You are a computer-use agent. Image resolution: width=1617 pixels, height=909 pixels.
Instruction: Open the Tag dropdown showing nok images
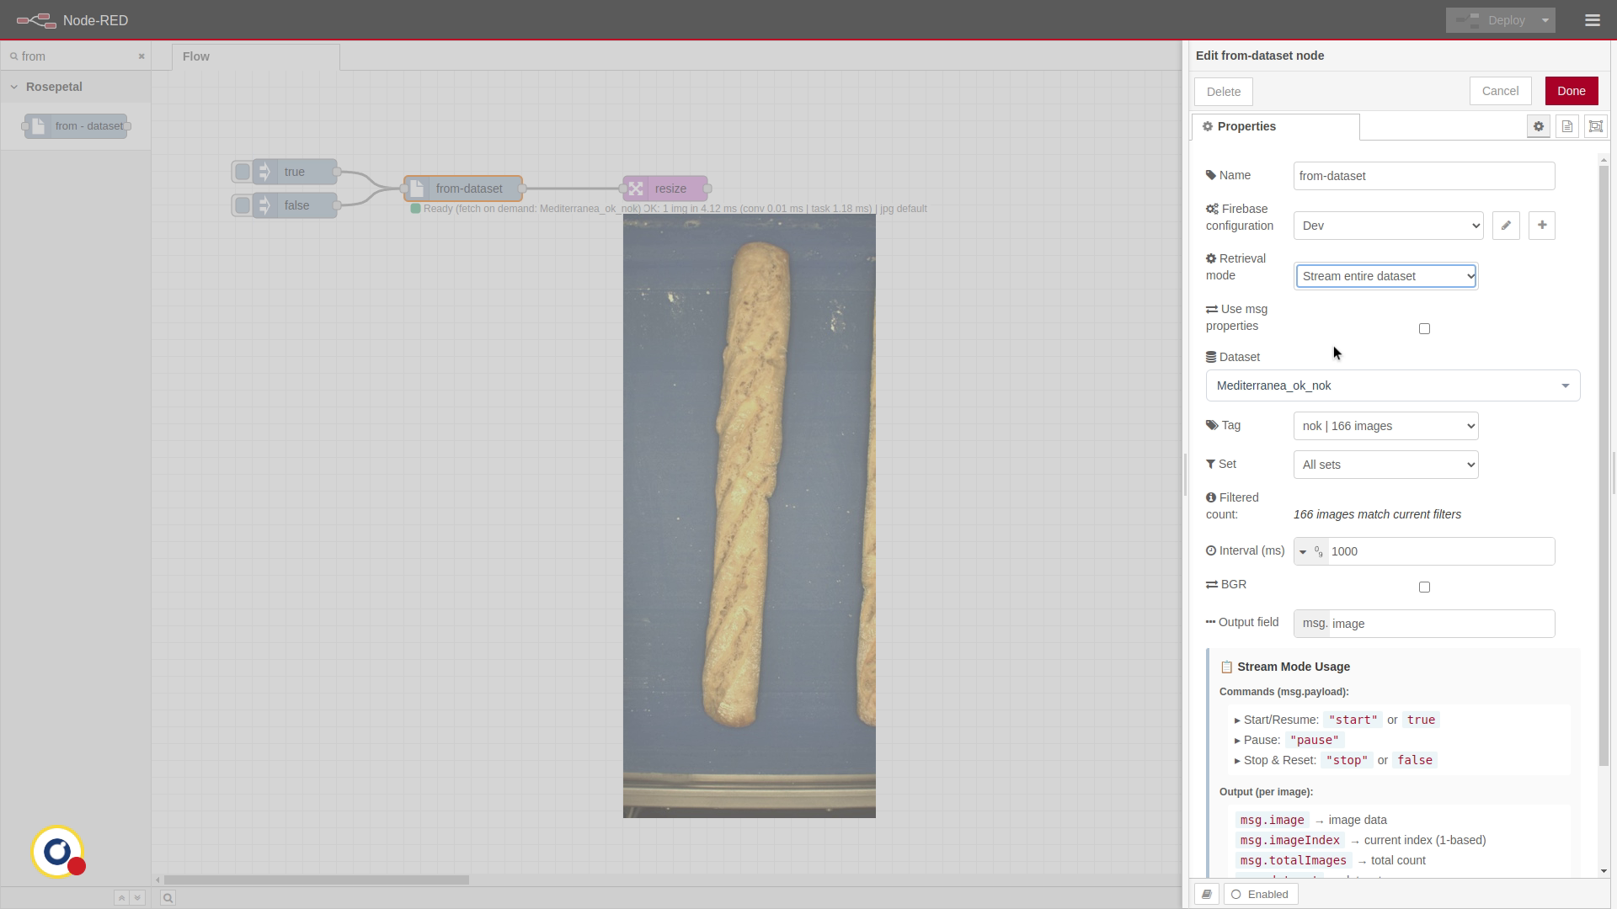tap(1385, 426)
